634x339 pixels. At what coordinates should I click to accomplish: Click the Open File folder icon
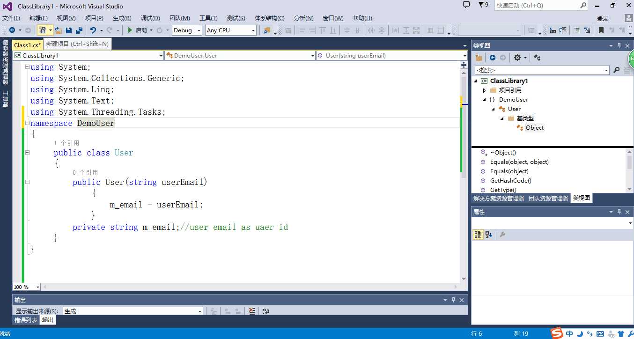(x=59, y=30)
